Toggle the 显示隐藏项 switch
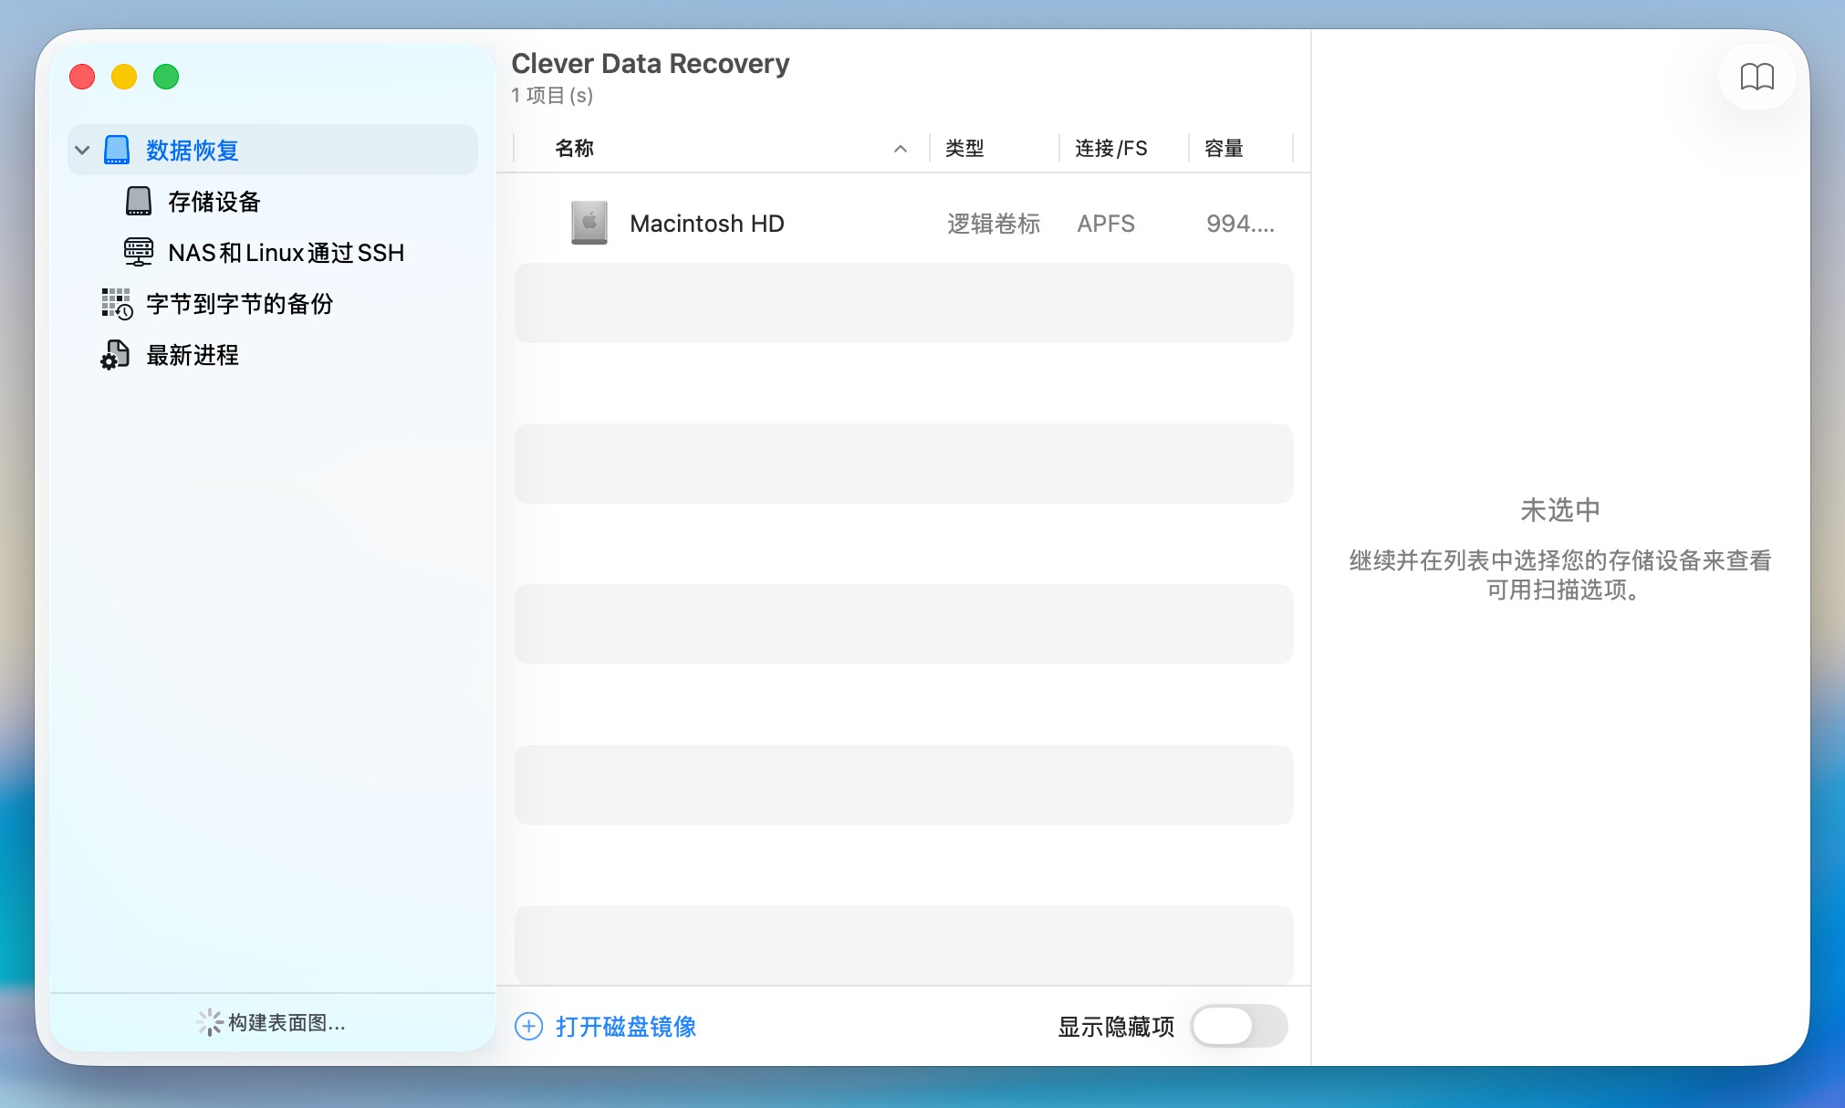 tap(1238, 1026)
